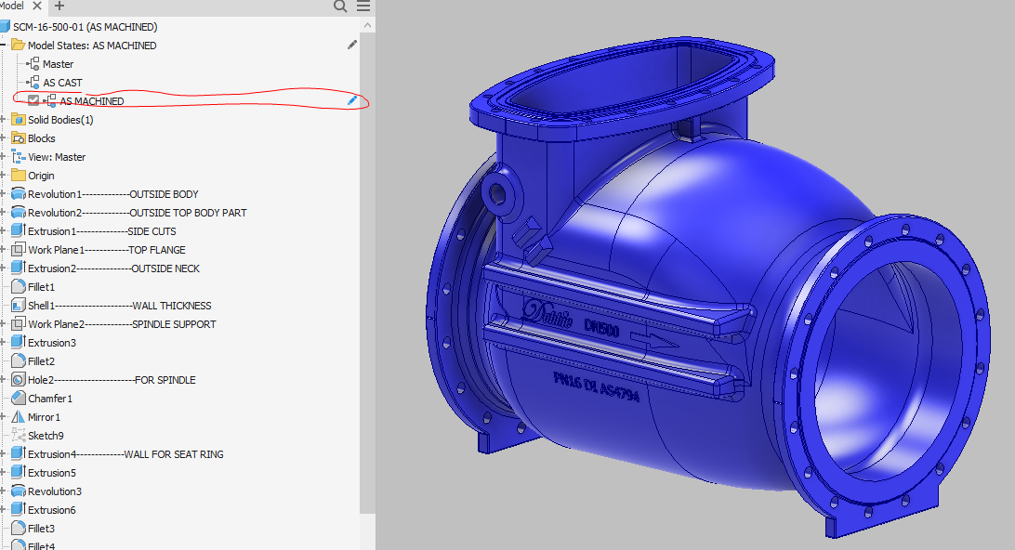Collapse the Model States node
1015x550 pixels.
click(4, 45)
